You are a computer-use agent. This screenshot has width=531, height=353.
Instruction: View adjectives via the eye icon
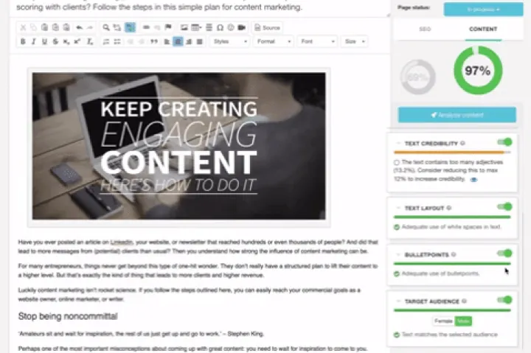[x=474, y=179]
